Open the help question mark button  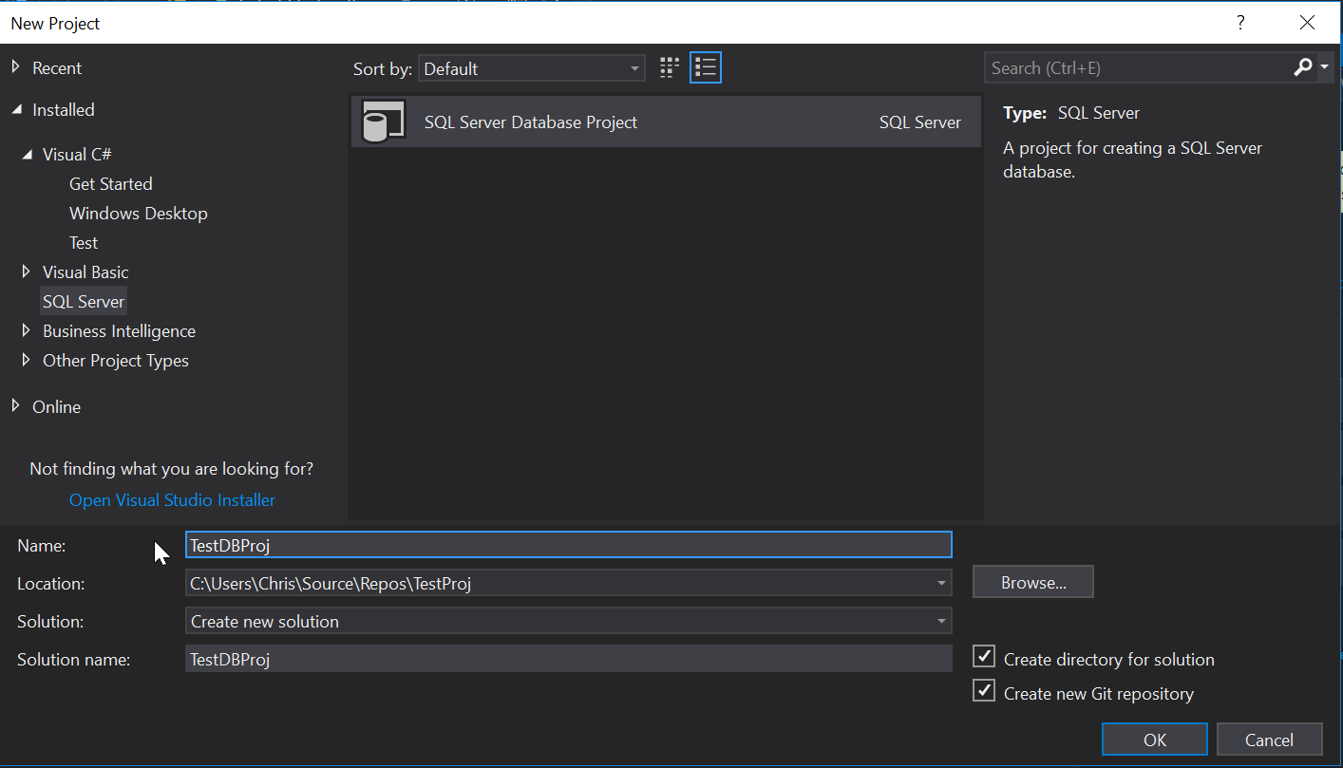[1240, 23]
